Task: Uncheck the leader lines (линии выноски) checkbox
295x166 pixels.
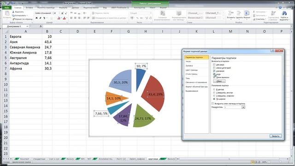Action: click(x=214, y=77)
